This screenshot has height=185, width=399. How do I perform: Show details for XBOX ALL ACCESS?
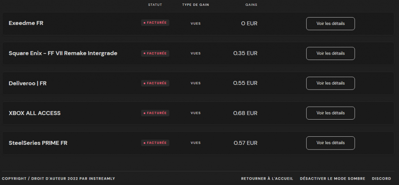pos(330,113)
